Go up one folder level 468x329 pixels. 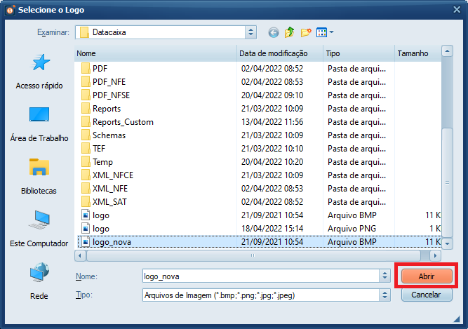pyautogui.click(x=289, y=32)
